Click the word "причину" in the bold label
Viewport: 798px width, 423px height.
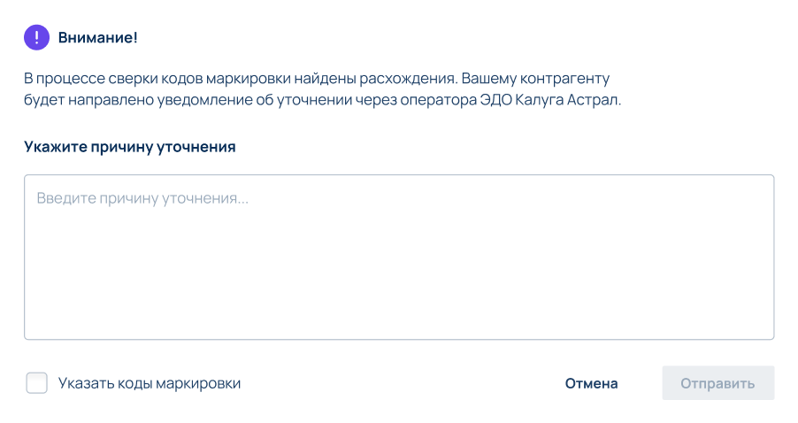tap(121, 147)
